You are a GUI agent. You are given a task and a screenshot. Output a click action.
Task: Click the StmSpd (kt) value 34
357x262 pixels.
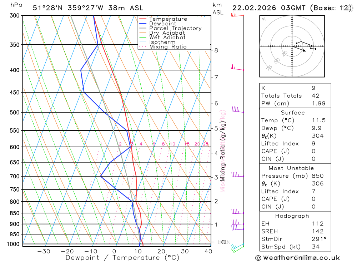coord(316,247)
